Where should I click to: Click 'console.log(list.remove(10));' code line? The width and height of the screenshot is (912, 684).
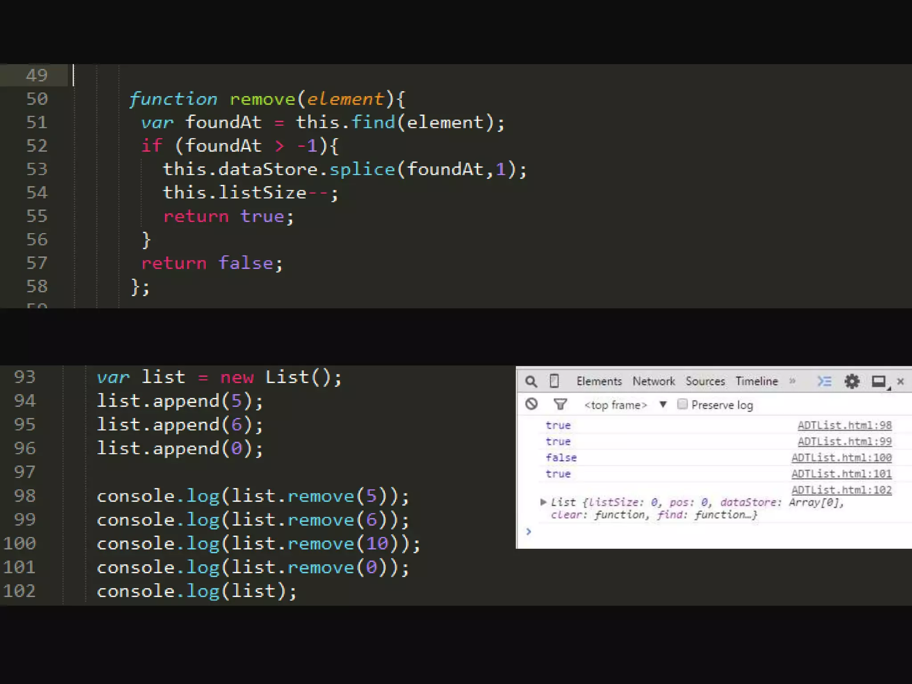[x=259, y=543]
